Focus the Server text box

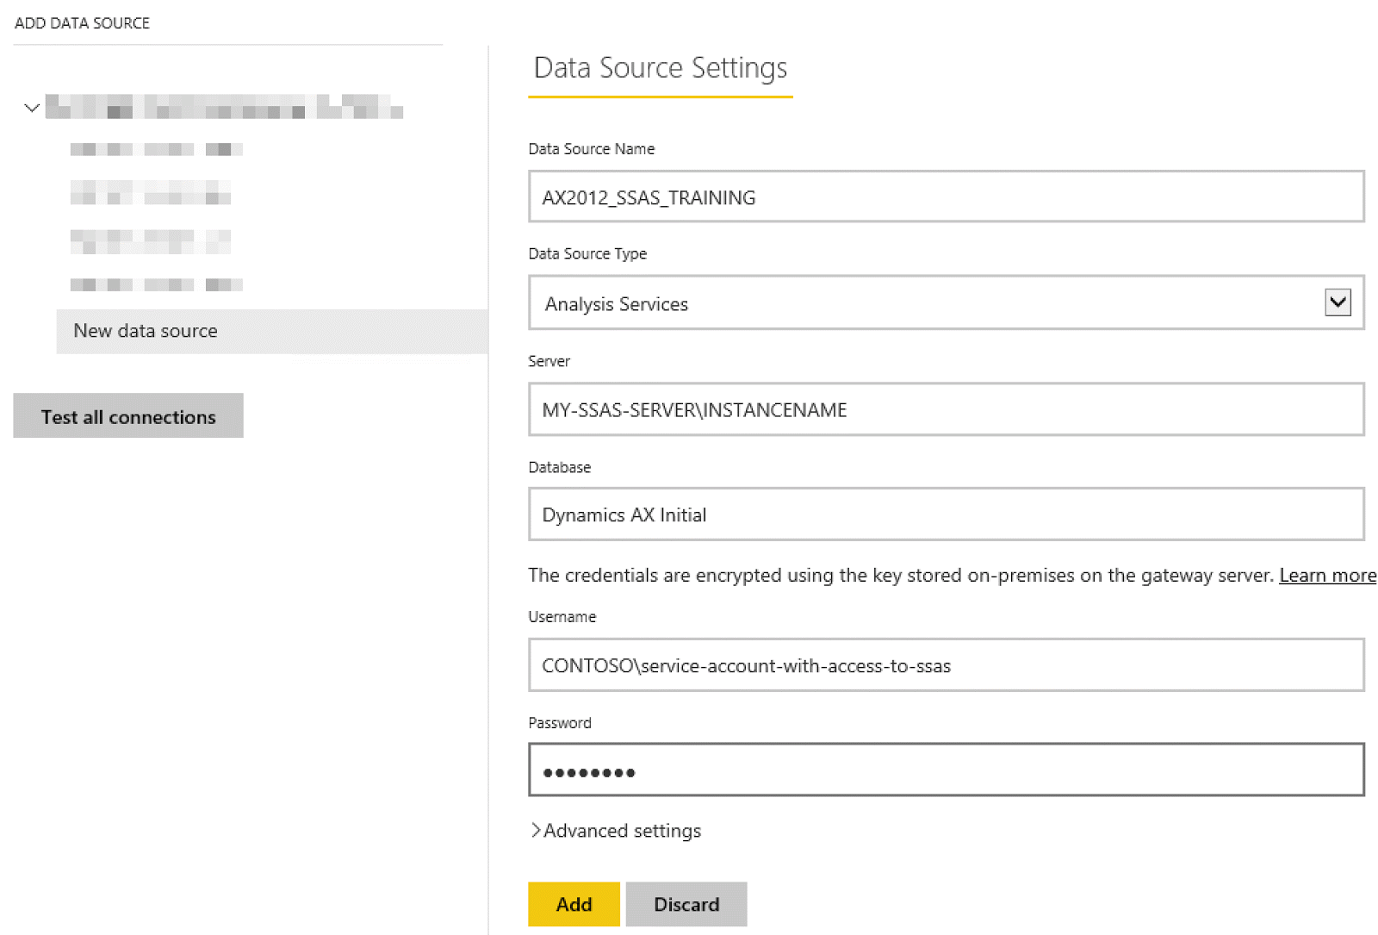point(945,409)
